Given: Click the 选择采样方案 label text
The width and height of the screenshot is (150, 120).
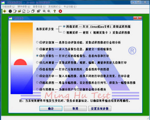Looking at the screenshot, I should (x=45, y=29).
